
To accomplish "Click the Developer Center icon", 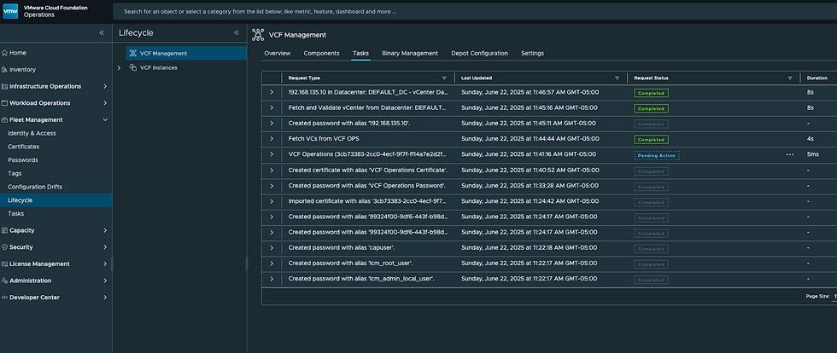I will (5, 298).
